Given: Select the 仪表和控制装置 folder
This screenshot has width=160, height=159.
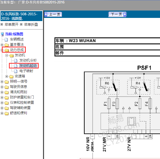Looking at the screenshot, I should point(22,103).
